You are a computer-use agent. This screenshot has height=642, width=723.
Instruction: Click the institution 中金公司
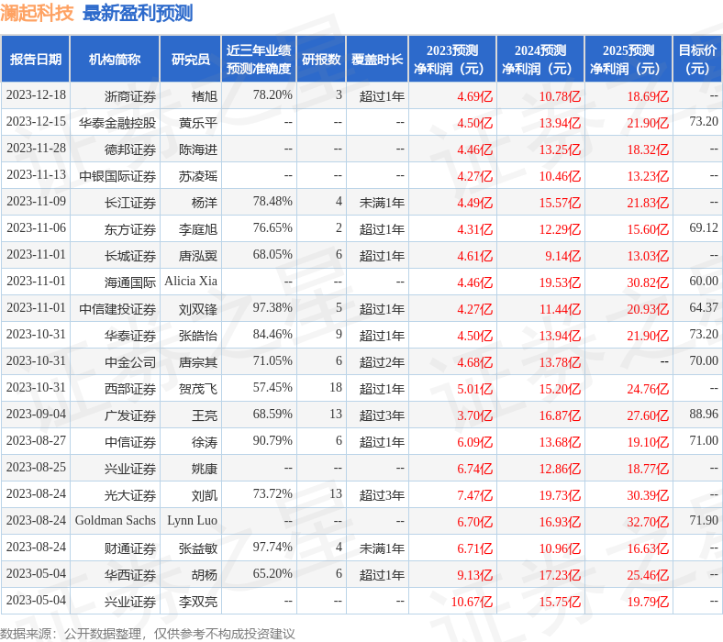pos(130,362)
